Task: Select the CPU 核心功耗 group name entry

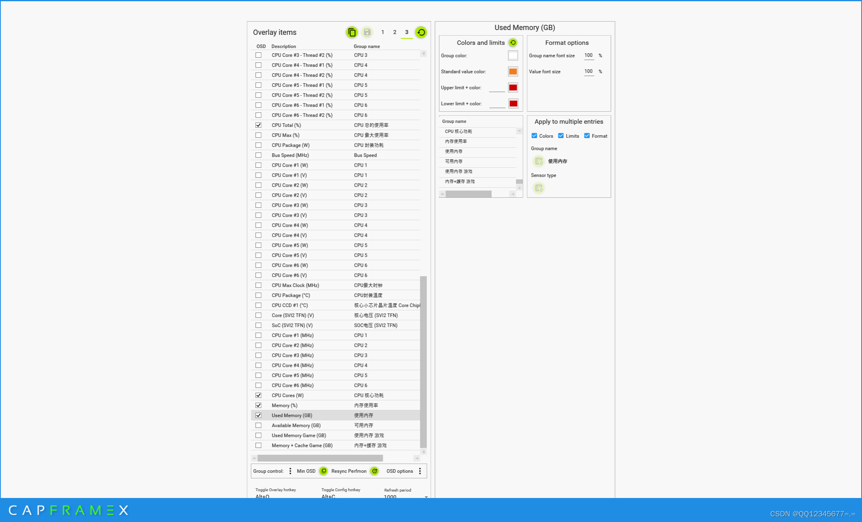Action: click(478, 132)
